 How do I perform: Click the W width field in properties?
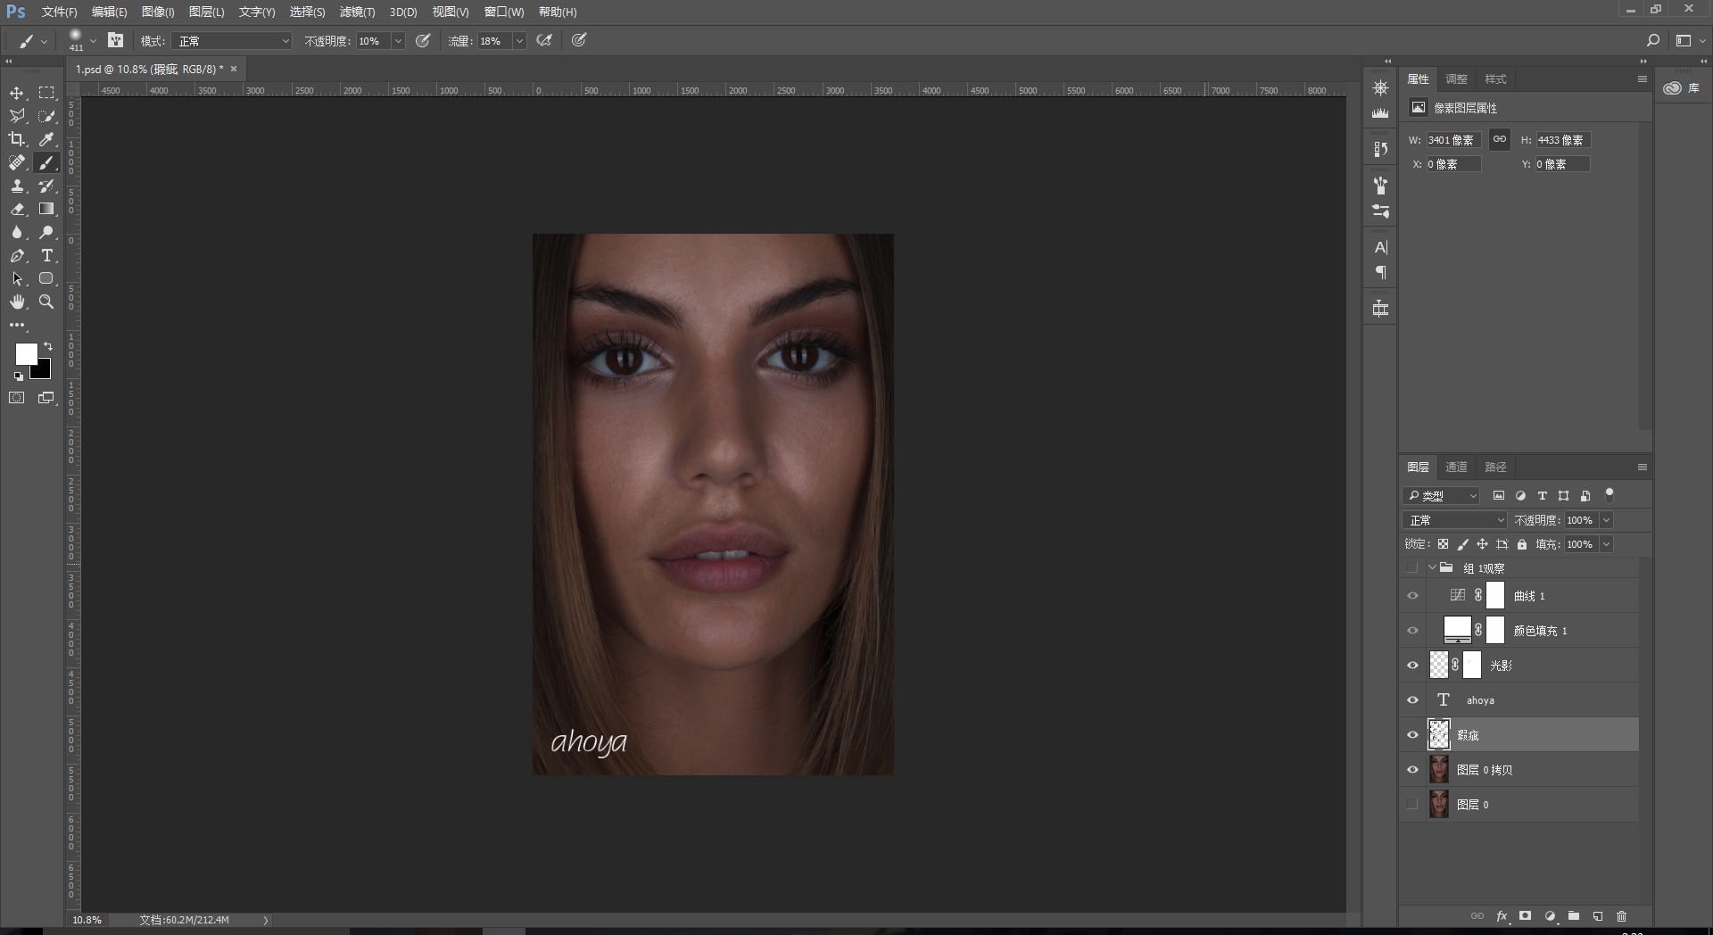coord(1453,140)
